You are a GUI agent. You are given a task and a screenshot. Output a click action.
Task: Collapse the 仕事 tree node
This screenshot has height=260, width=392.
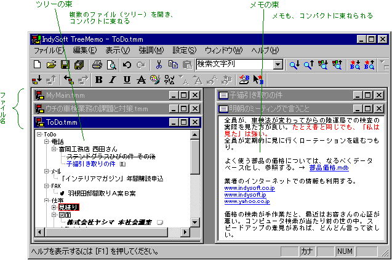point(47,200)
